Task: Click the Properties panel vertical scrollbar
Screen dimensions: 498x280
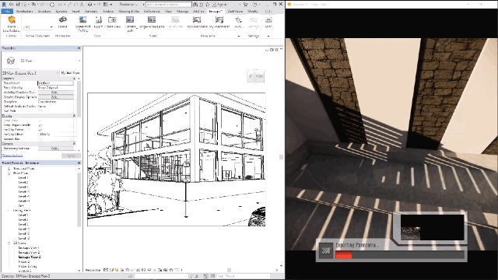Action: coord(79,99)
